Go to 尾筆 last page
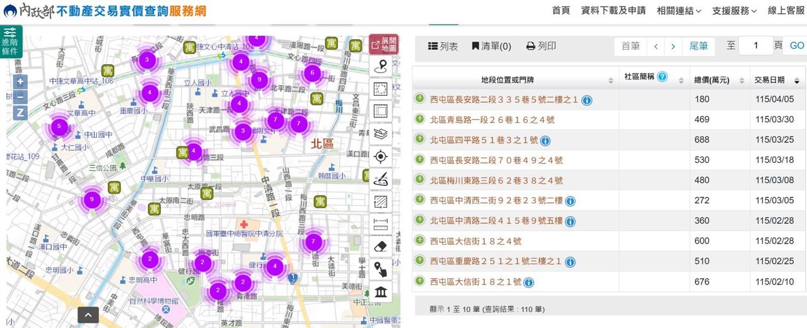 [699, 46]
